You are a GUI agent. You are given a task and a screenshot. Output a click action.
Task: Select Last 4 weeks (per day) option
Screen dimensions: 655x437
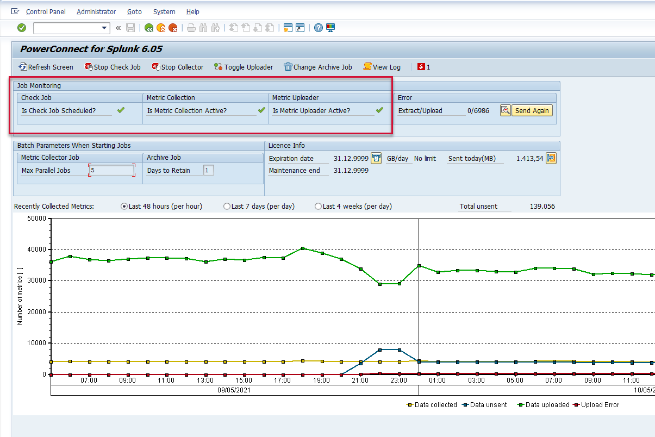click(318, 207)
